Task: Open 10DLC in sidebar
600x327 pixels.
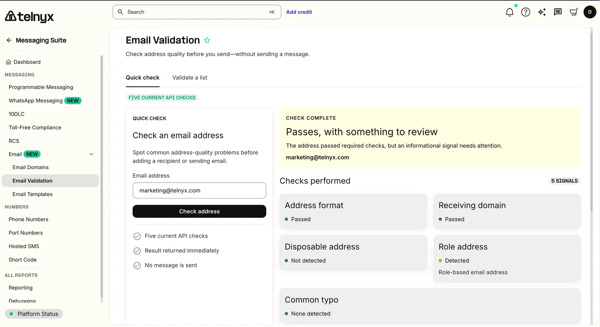Action: (16, 114)
